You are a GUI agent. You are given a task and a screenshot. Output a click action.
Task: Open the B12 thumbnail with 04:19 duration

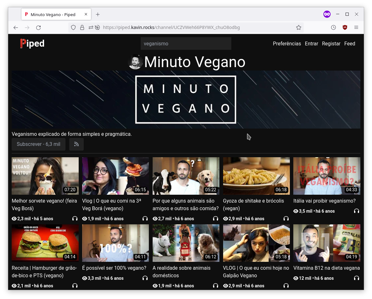tap(327, 243)
